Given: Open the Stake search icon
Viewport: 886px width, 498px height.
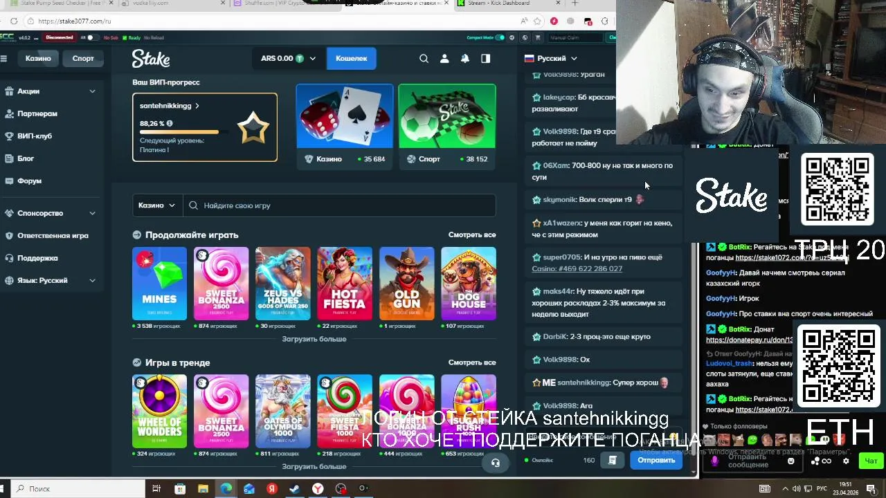Looking at the screenshot, I should click(x=424, y=59).
